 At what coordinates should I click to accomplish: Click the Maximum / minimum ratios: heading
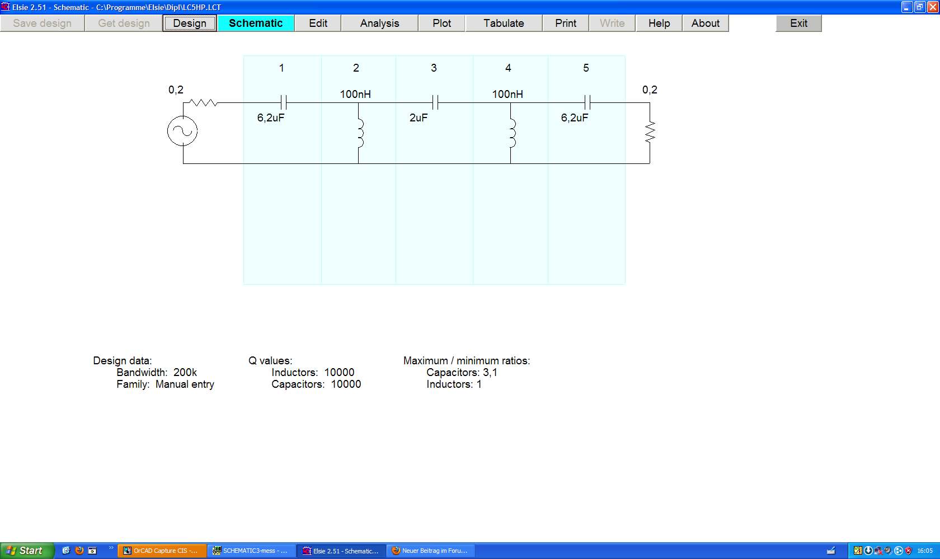(467, 360)
